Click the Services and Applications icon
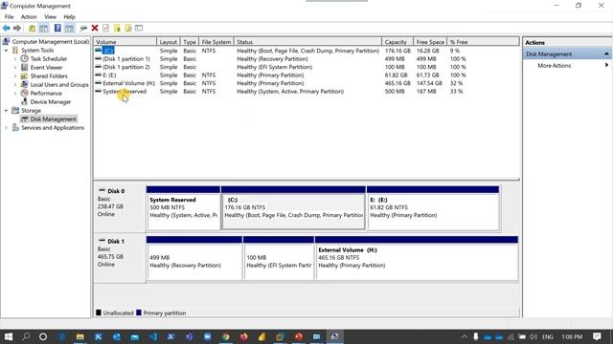This screenshot has height=344, width=613. point(15,127)
